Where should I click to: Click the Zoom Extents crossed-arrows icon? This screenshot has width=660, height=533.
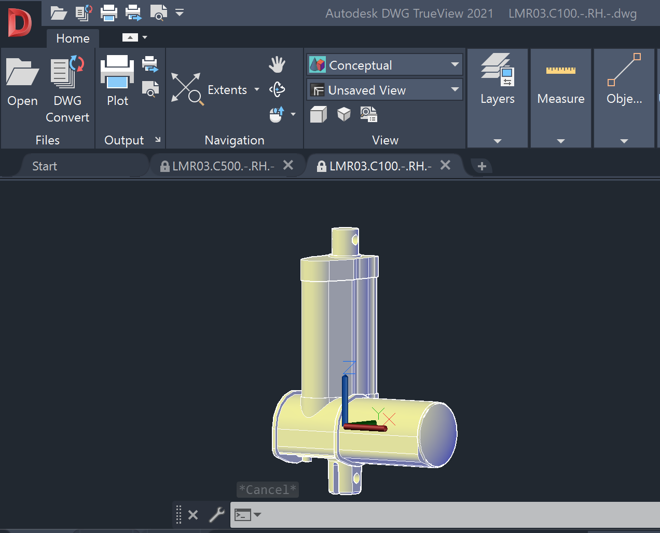(x=187, y=88)
